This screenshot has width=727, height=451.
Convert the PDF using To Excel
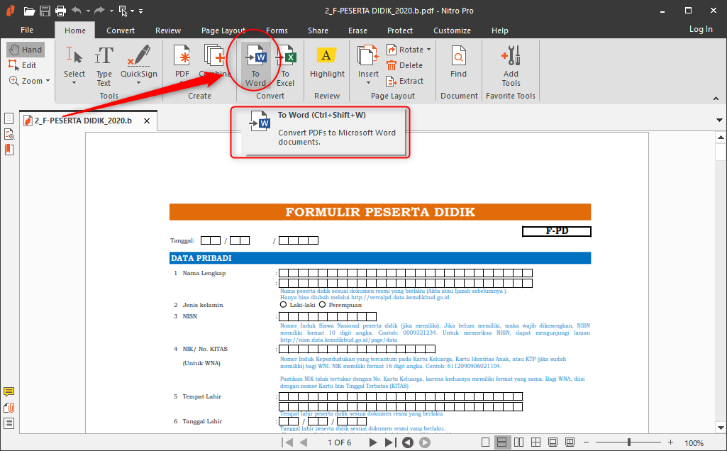[285, 65]
